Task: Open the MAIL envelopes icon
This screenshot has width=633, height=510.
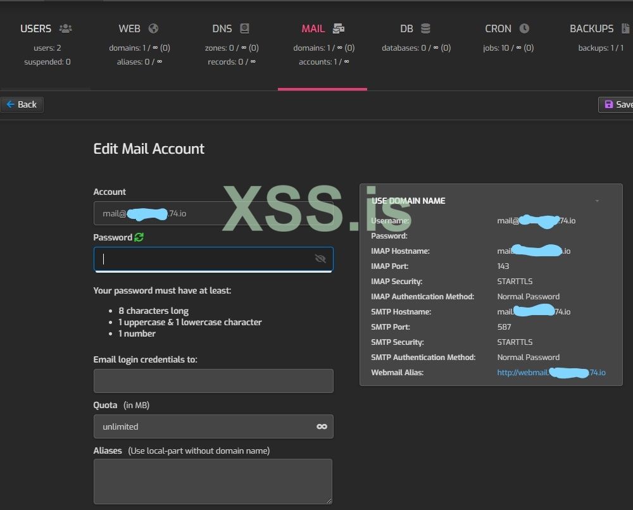Action: 338,28
